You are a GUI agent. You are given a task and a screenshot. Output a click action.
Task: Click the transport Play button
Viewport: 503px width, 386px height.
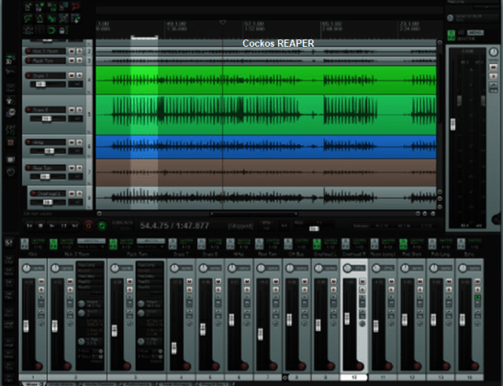pos(52,226)
